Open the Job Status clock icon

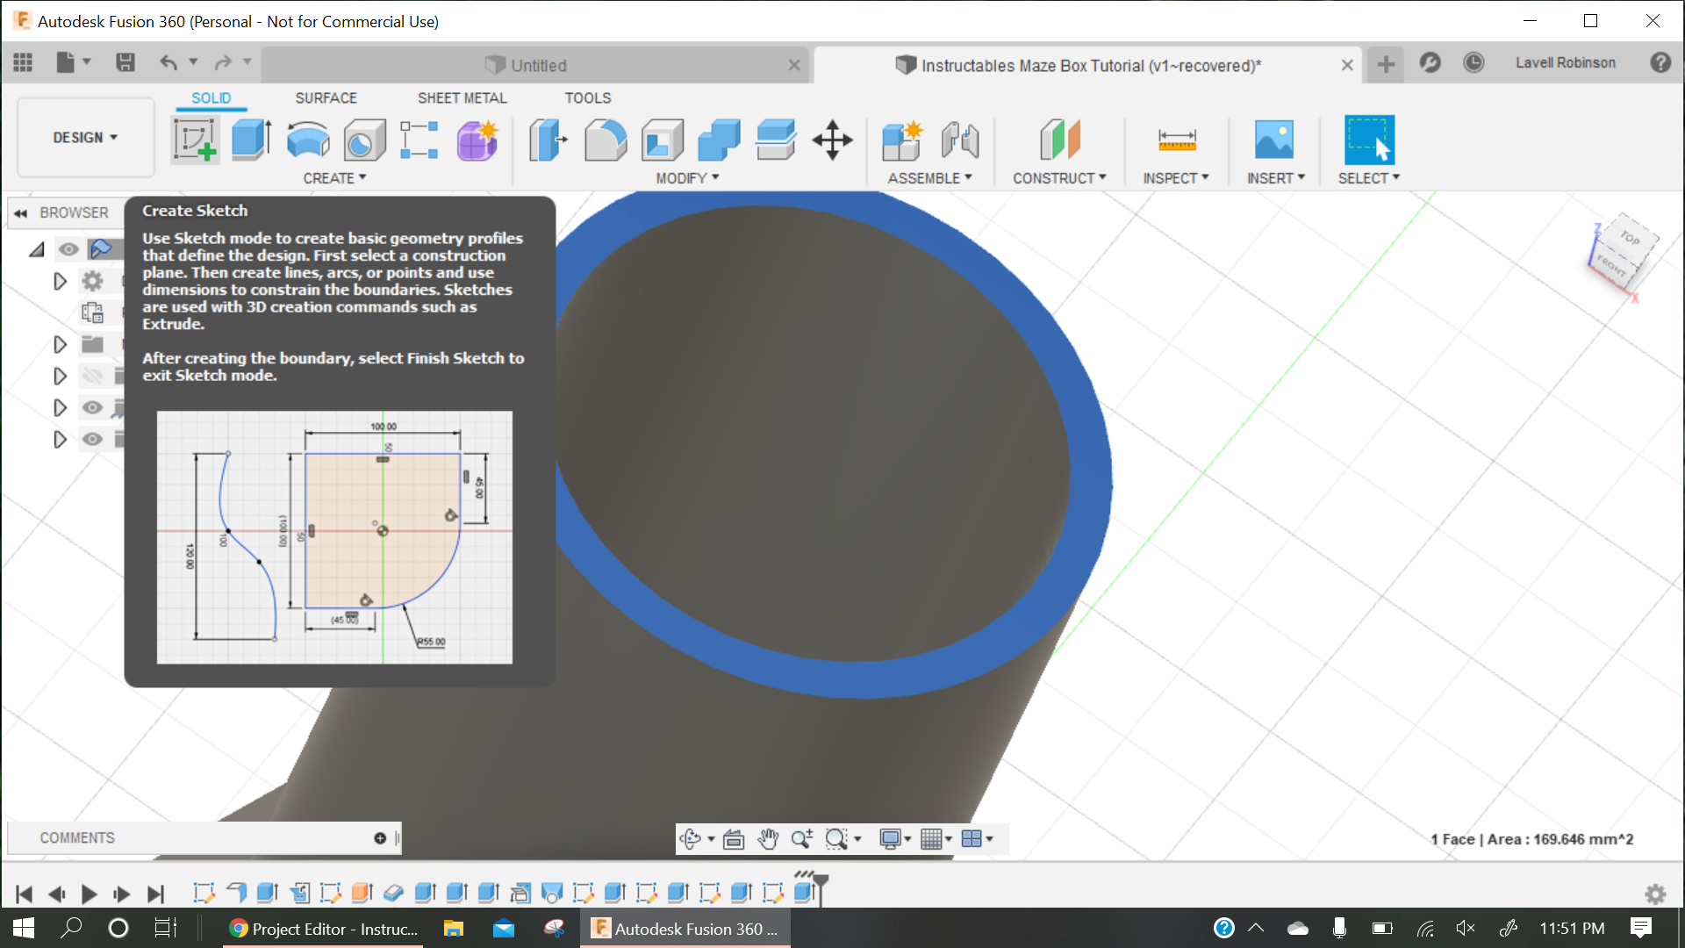(x=1473, y=62)
